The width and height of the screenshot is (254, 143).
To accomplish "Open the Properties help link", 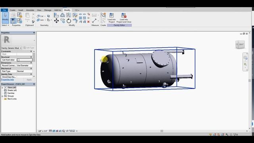I will click(8, 79).
